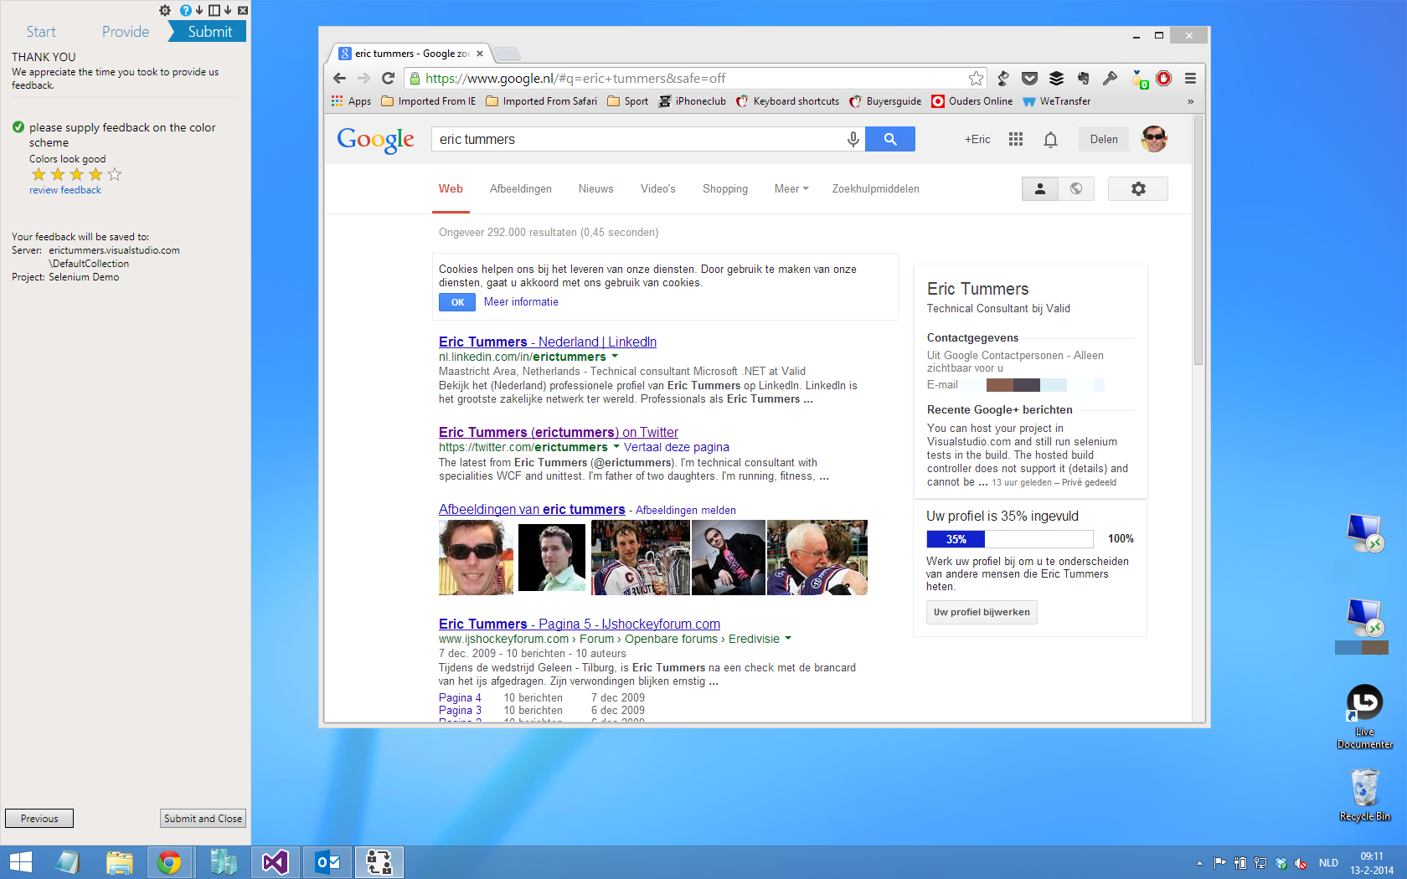This screenshot has width=1407, height=879.
Task: Open Google search settings gear
Action: [x=1137, y=189]
